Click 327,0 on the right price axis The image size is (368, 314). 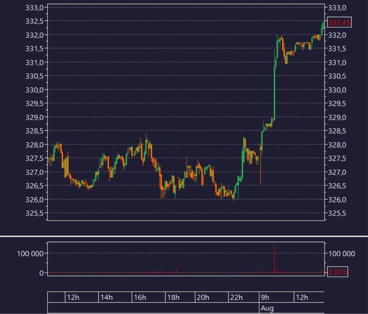coord(337,172)
